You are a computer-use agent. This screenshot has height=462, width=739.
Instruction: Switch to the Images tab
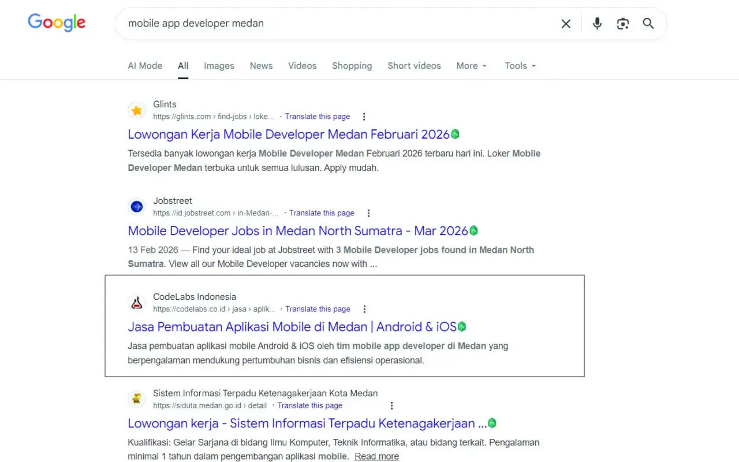219,65
